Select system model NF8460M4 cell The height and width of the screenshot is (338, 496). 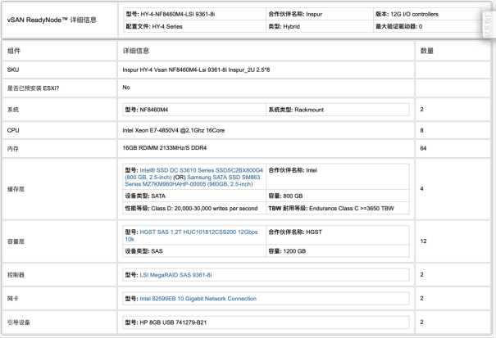click(194, 110)
